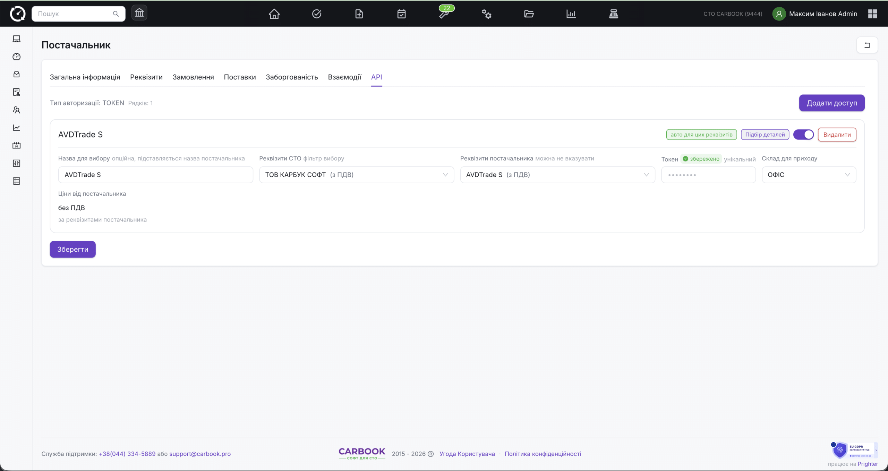Screen dimensions: 888x471
Task: Click the Prighter link
Action: 868,464
